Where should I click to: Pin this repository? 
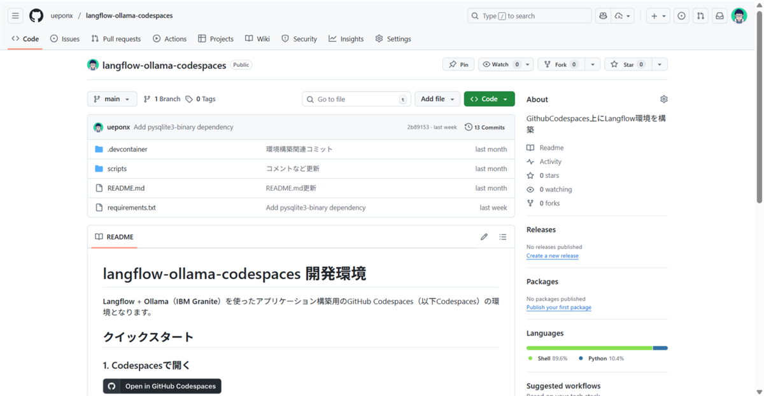tap(458, 64)
